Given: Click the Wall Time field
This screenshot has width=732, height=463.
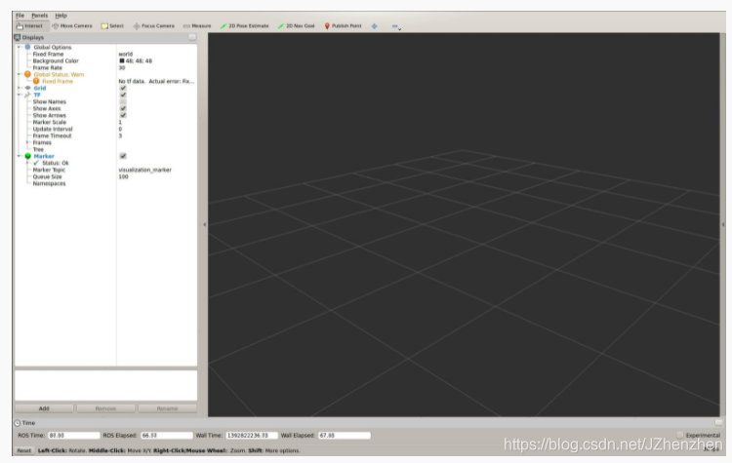Looking at the screenshot, I should point(252,435).
